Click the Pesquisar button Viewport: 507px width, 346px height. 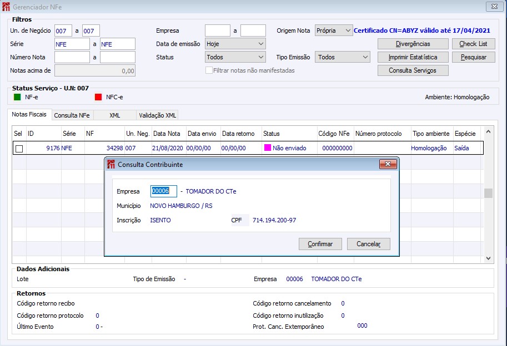click(473, 57)
